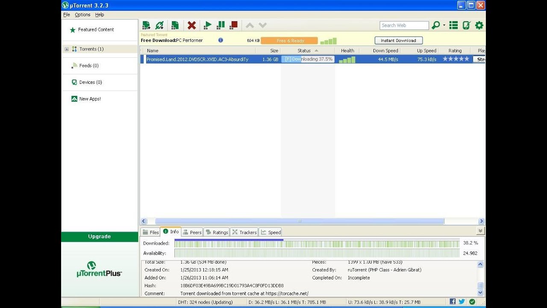The image size is (547, 308).
Task: Toggle the category list view icon
Action: [x=453, y=25]
